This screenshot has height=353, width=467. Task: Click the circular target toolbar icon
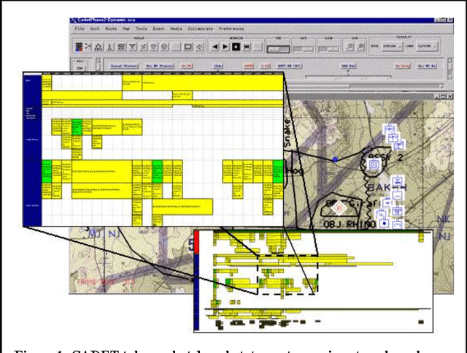point(165,47)
